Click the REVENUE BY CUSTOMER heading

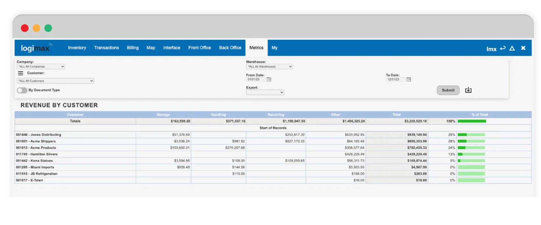(x=59, y=105)
